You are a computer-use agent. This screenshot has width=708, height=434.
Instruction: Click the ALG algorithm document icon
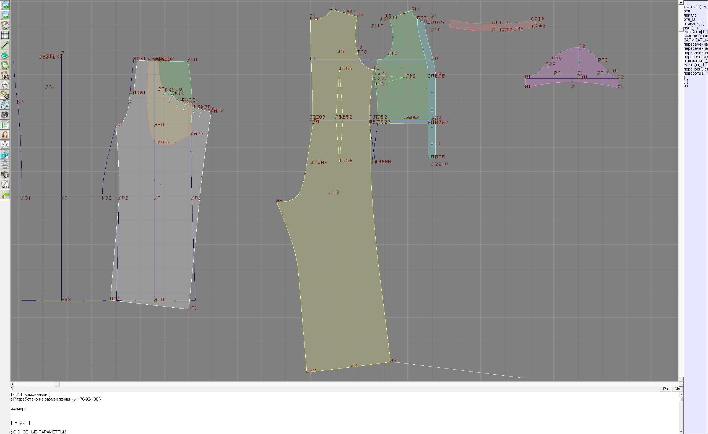coord(5,185)
